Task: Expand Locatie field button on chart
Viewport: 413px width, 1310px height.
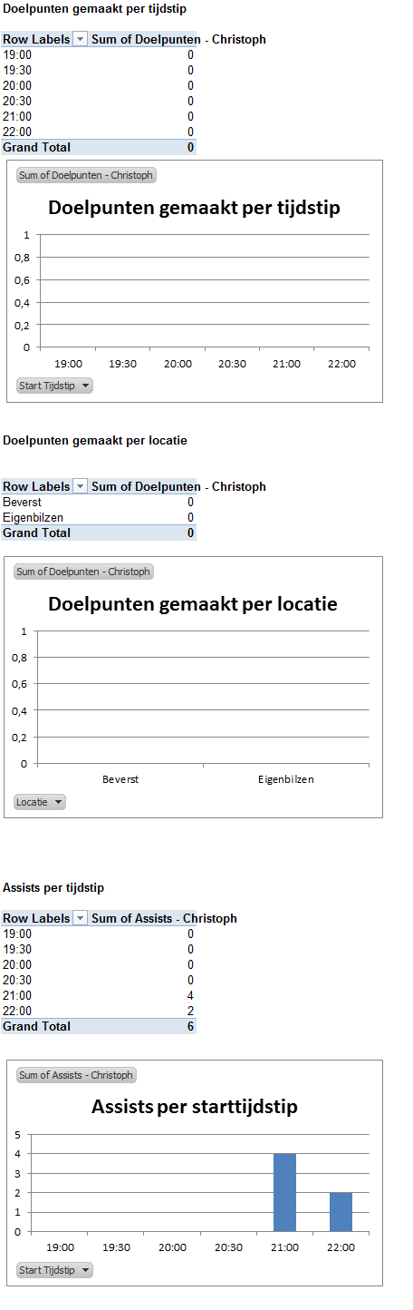Action: 40,802
